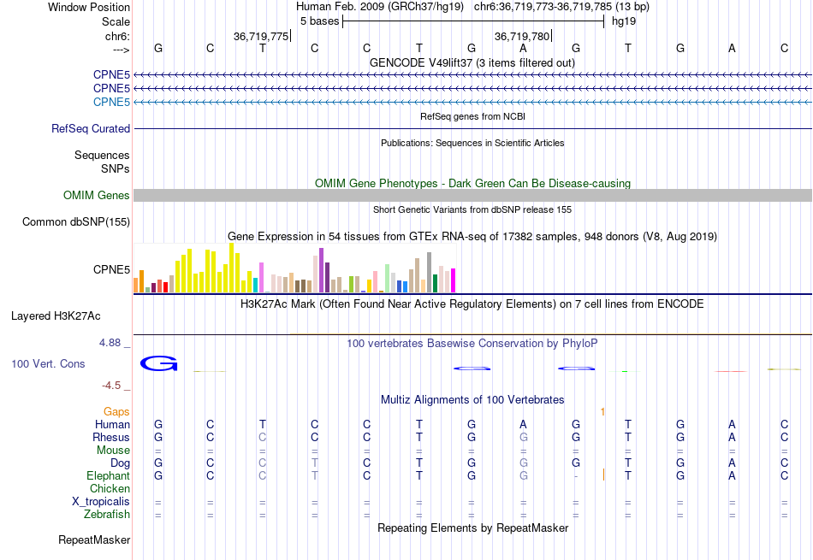This screenshot has width=813, height=560.
Task: Select the Rhesus alignment row label
Action: pyautogui.click(x=111, y=437)
